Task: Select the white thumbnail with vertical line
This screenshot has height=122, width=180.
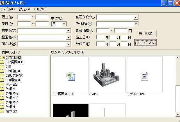Action: tap(108, 110)
